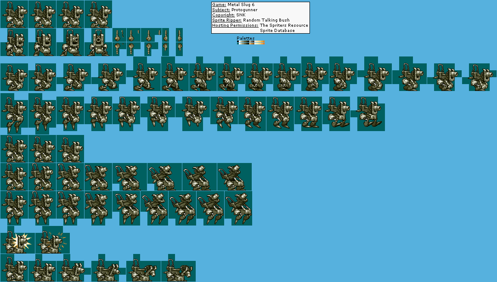Screen dimensions: 497x282
Task: Click the "Random Talking Bush" ripper name
Action: coord(266,20)
